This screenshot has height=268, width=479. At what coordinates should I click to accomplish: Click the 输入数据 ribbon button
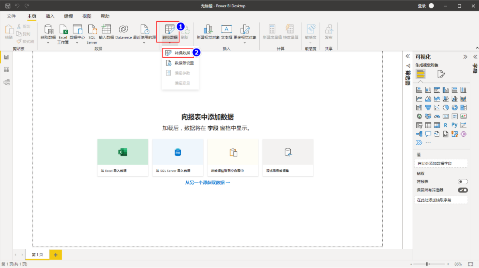[106, 32]
